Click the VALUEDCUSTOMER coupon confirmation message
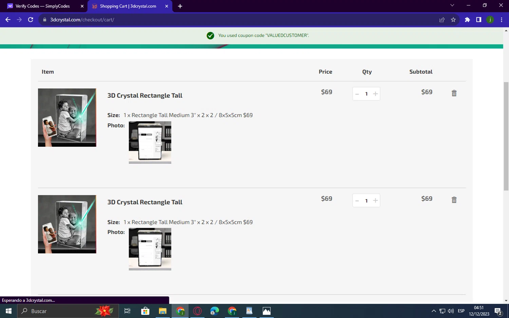 click(263, 36)
